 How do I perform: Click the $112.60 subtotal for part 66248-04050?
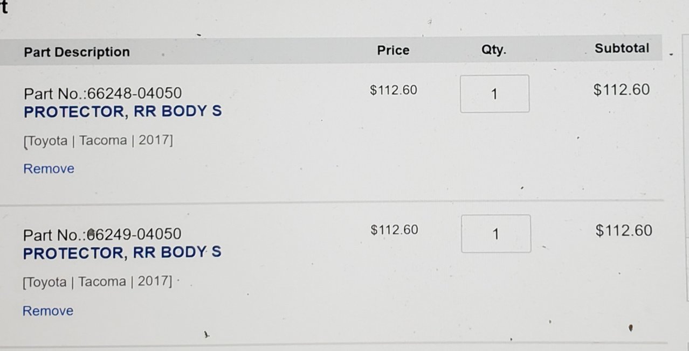pyautogui.click(x=622, y=89)
